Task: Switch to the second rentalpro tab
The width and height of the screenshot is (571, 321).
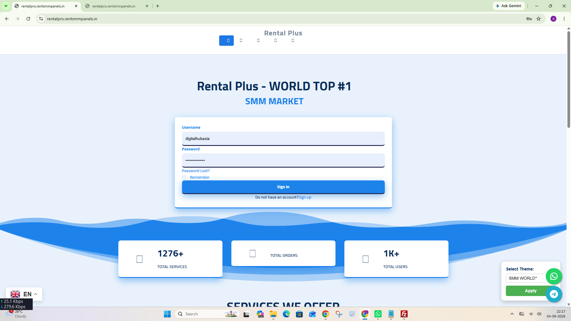Action: [114, 6]
